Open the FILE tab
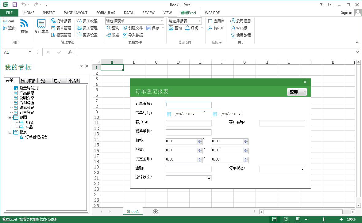The width and height of the screenshot is (362, 223). (9, 13)
